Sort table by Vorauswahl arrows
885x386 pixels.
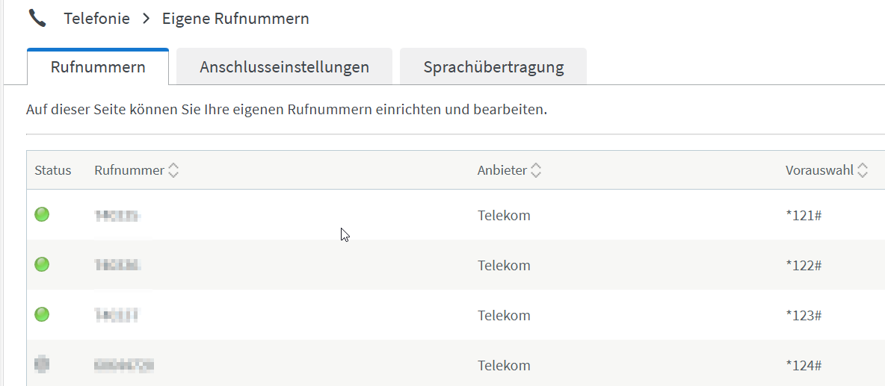coord(863,170)
